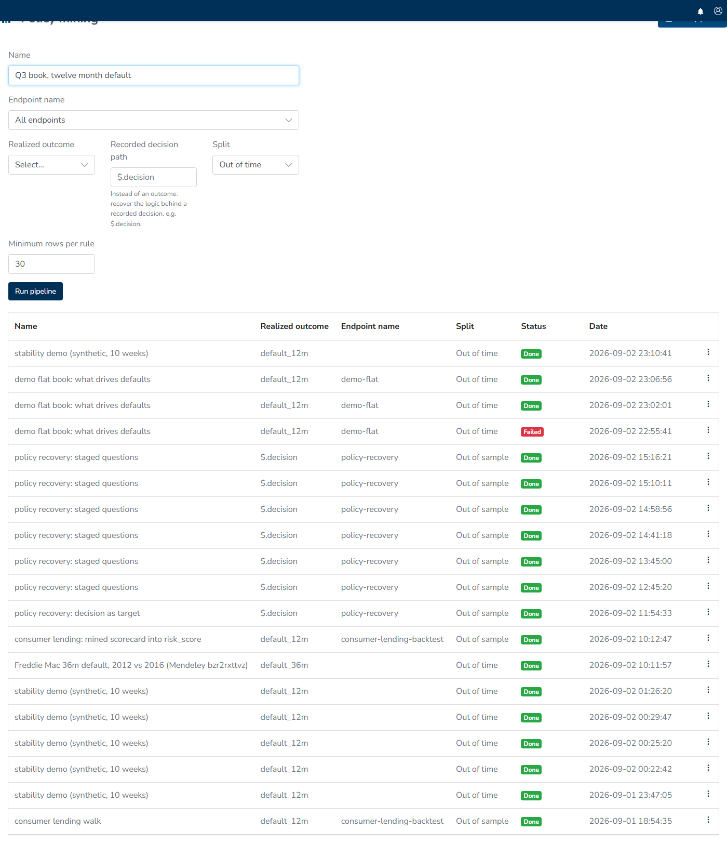Image resolution: width=727 pixels, height=843 pixels.
Task: Open the three-dot menu for the 01:26:20 run
Action: (708, 690)
